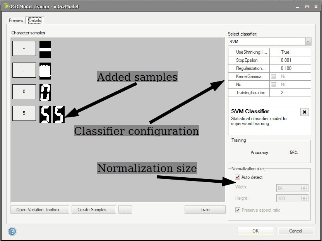
Task: Minimize the OCR Model Trainer window
Action: 297,7
